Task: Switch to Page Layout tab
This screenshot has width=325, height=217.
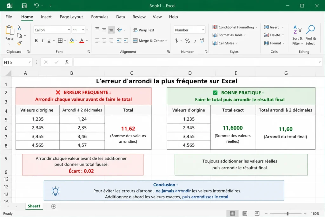Action: click(71, 17)
